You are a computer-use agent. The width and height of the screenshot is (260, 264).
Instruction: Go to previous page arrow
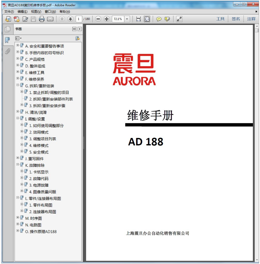click(x=62, y=19)
